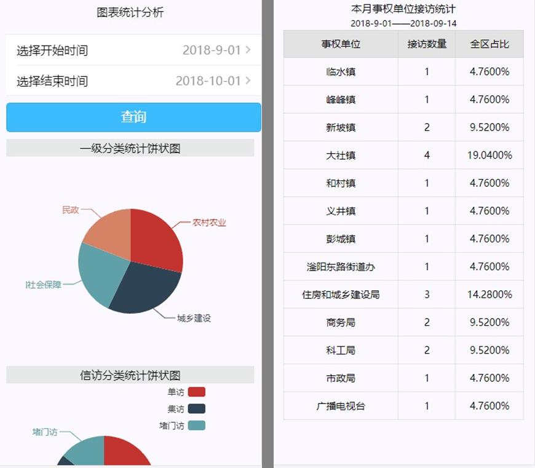The image size is (535, 468).
Task: Click the 信访分类统计饼状图 section header
Action: 130,375
